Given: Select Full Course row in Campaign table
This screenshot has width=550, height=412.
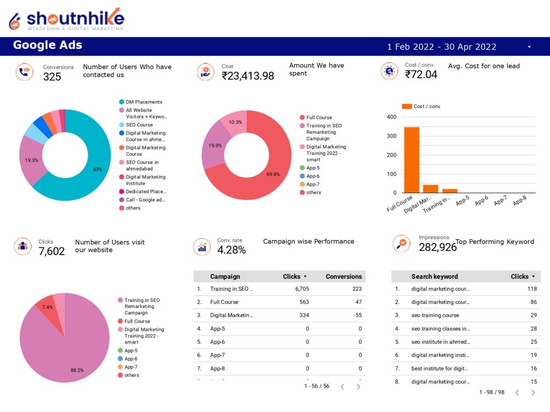Looking at the screenshot, I should pos(279,302).
